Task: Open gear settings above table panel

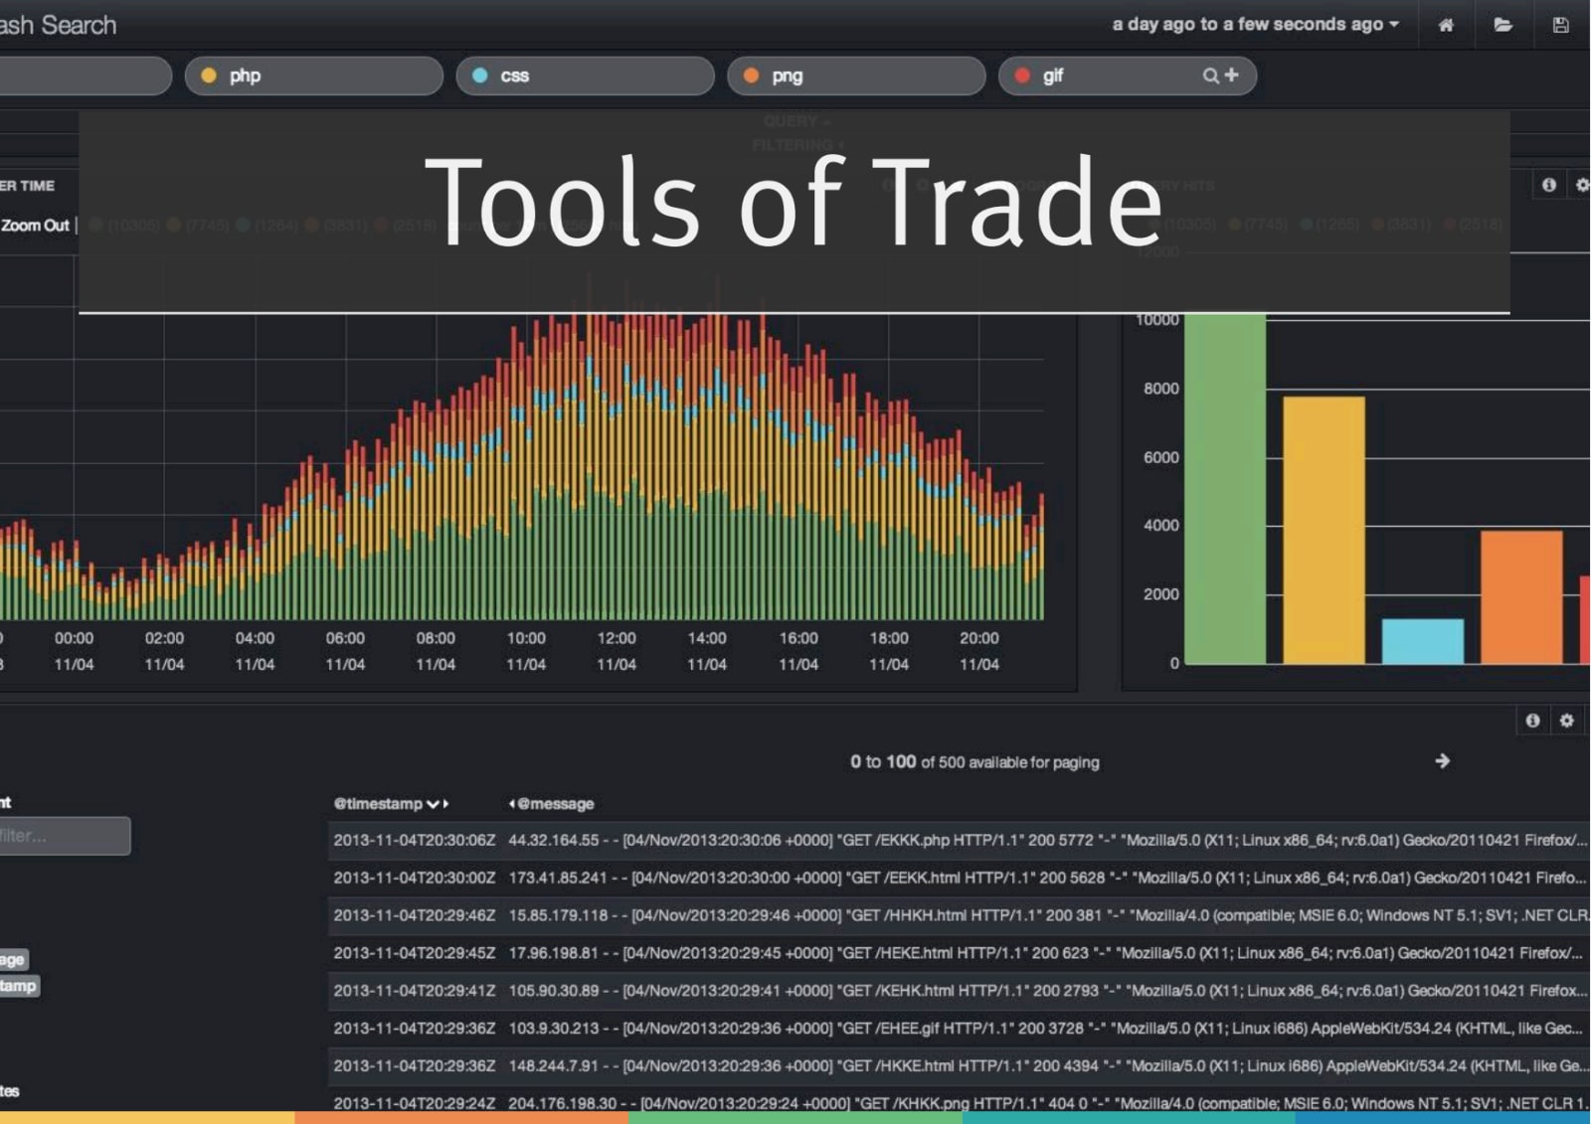Action: (1566, 721)
